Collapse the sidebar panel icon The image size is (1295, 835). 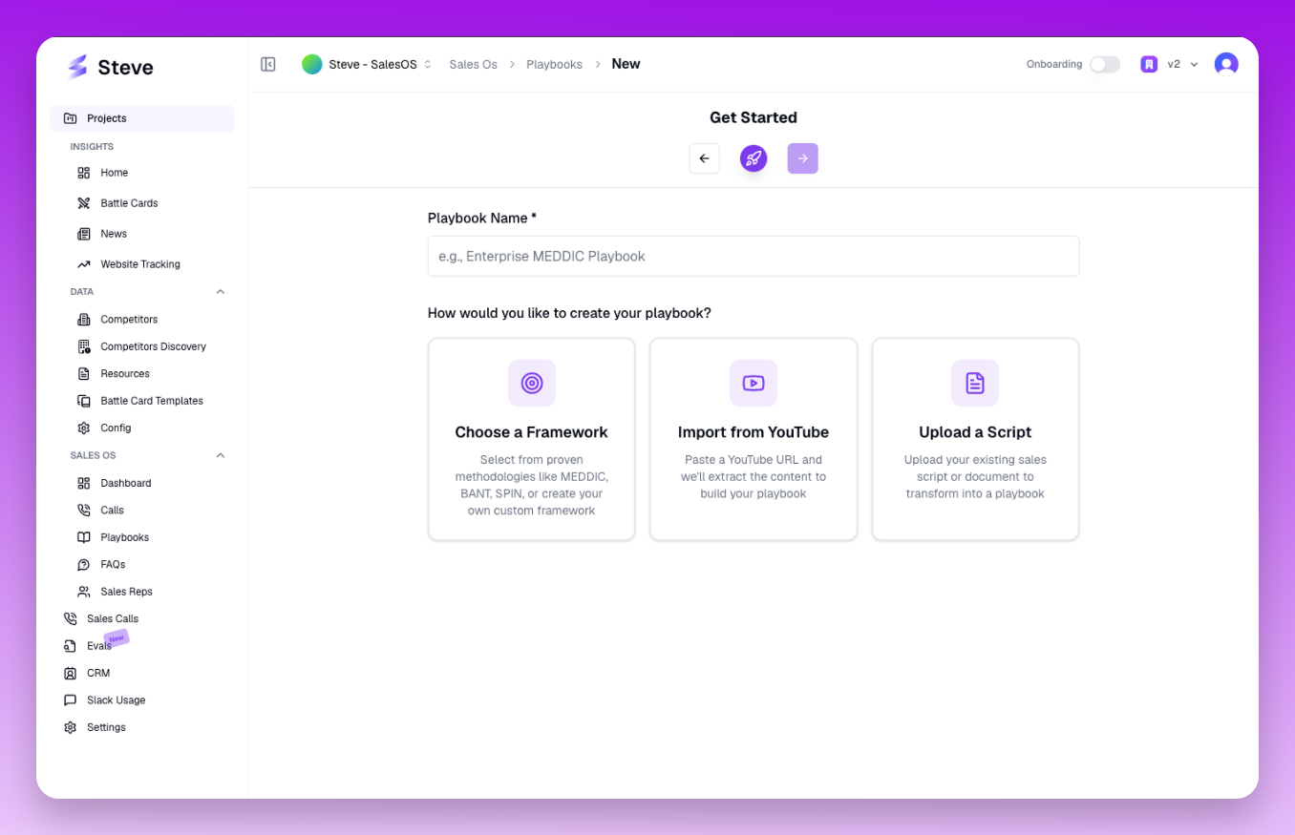click(268, 64)
